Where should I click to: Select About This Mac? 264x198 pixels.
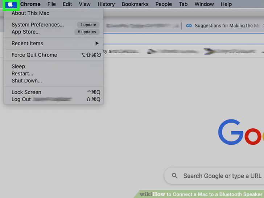(x=54, y=13)
